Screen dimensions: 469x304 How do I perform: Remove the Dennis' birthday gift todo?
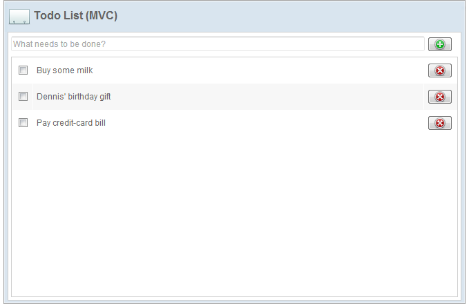click(x=439, y=97)
